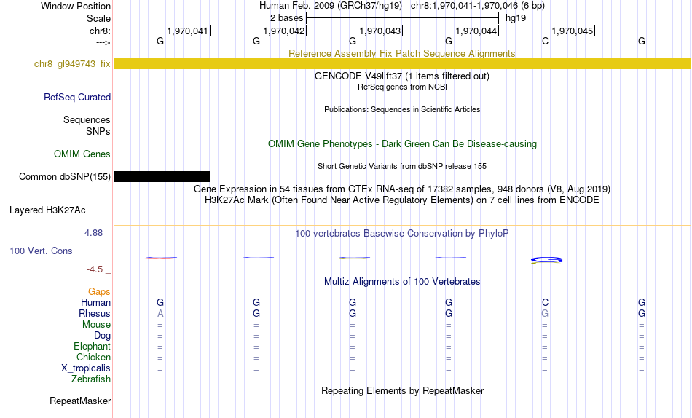Click 100 vertebrates Basewise Conservation by PhyloP title

click(402, 234)
